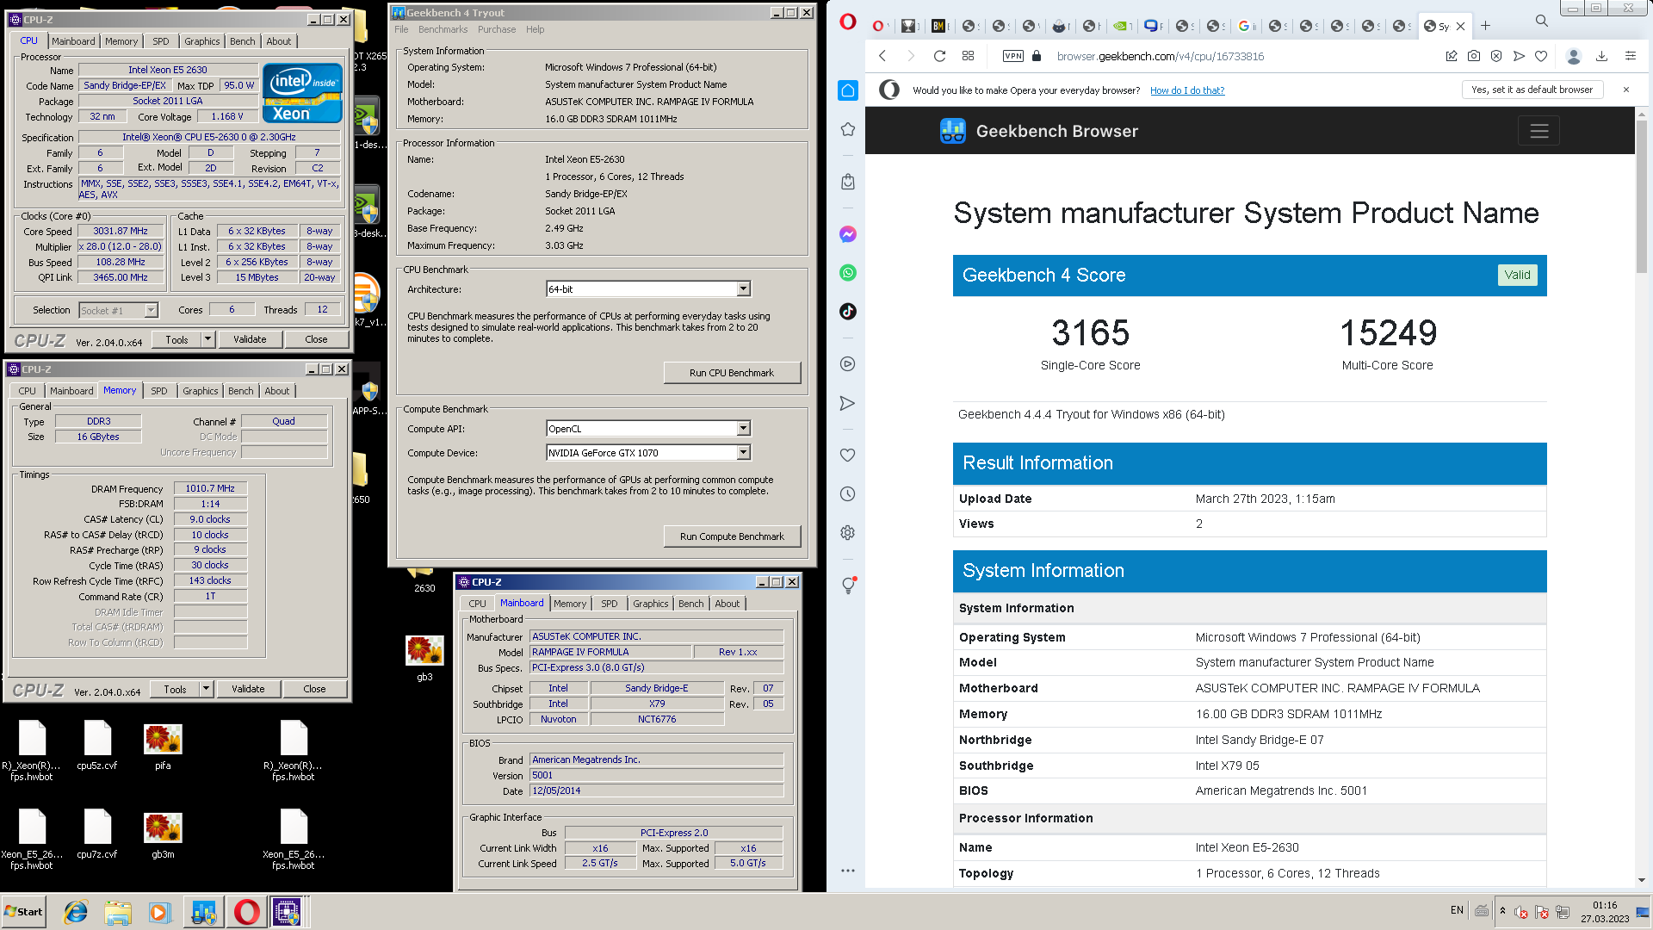The width and height of the screenshot is (1653, 930).
Task: Expand the Compute API OpenCL dropdown
Action: (x=744, y=429)
